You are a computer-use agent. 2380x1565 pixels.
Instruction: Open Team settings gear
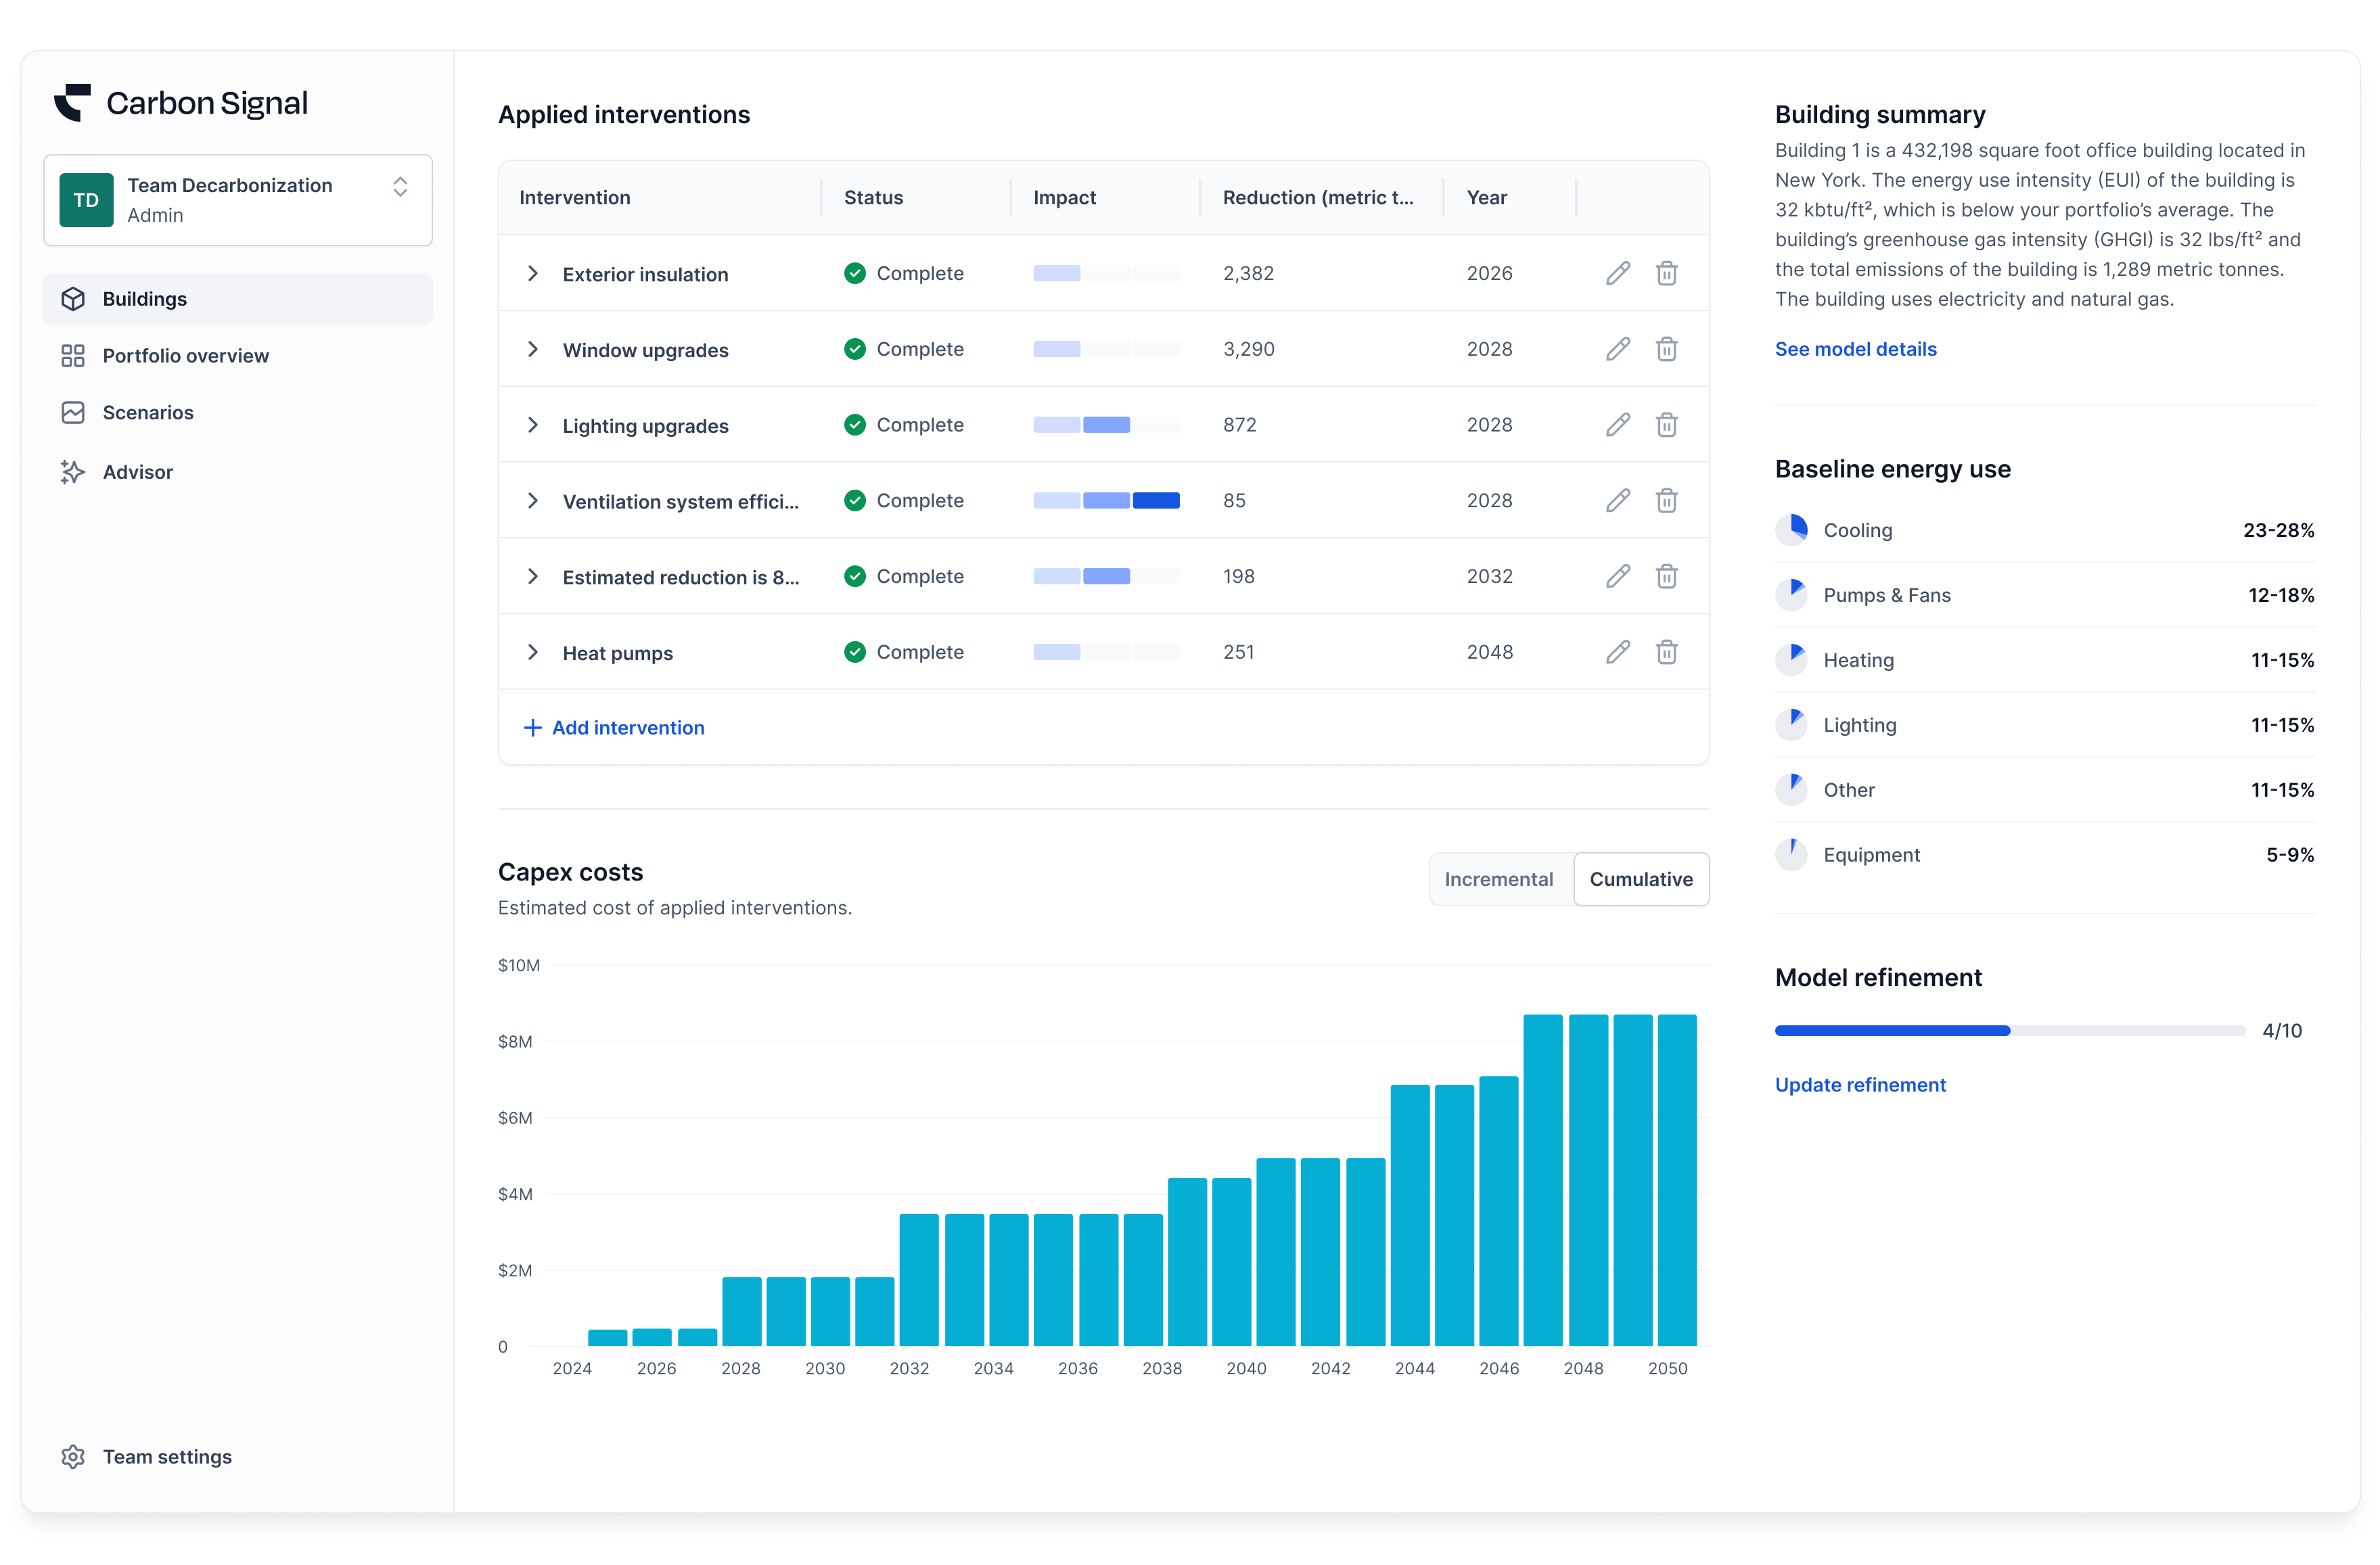pos(73,1456)
